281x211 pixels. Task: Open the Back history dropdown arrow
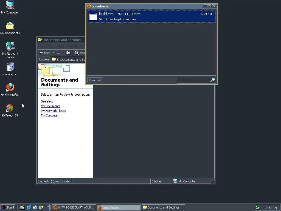(x=53, y=53)
